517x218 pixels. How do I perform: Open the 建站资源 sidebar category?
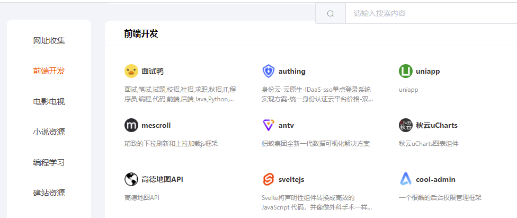click(49, 193)
